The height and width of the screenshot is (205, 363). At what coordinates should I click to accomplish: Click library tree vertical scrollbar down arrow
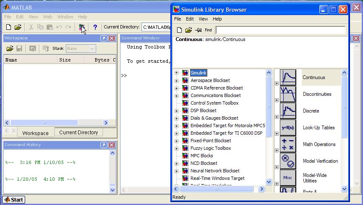269,182
